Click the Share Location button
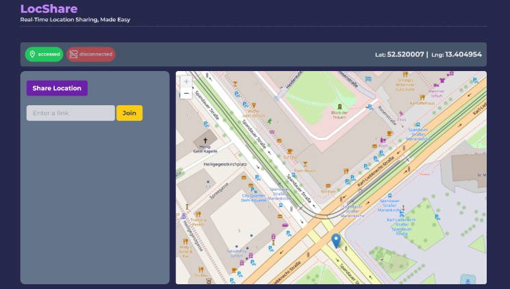Image resolution: width=510 pixels, height=289 pixels. [57, 88]
